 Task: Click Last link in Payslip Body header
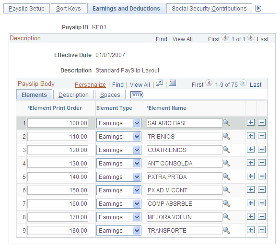coord(256,85)
